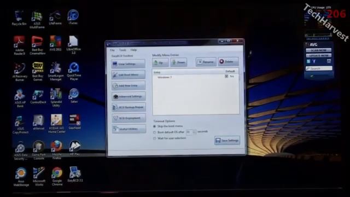
Task: Open ASUS CopyProtect desktop icon
Action: click(20, 125)
